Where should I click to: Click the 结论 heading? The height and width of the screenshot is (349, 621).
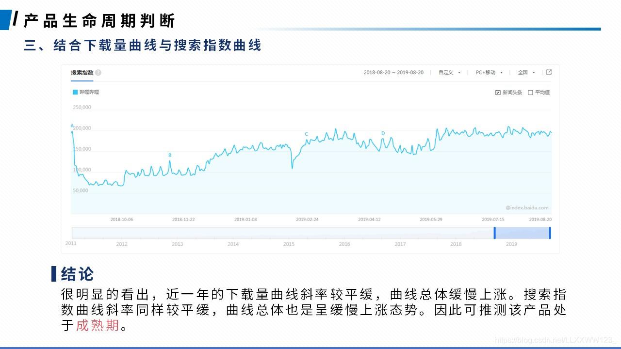point(78,274)
